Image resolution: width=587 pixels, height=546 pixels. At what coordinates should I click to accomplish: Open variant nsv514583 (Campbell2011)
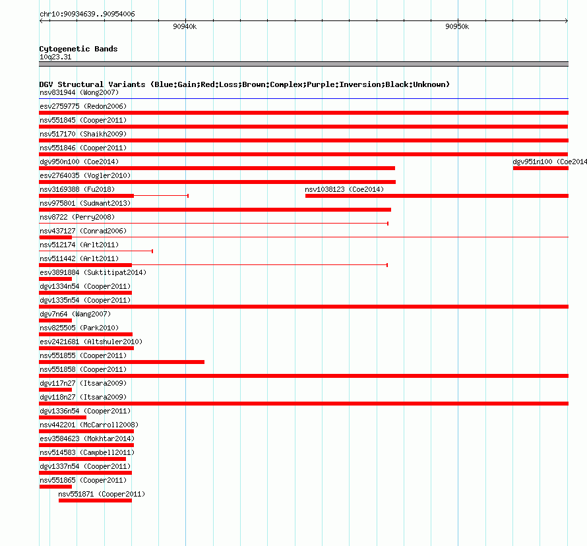tap(87, 452)
